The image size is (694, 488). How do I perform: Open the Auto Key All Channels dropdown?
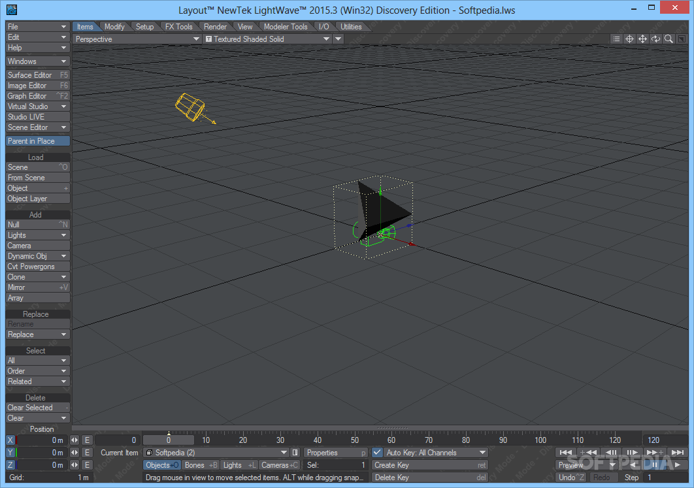435,453
